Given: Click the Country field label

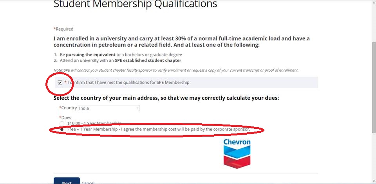Looking at the screenshot, I should pos(69,108).
